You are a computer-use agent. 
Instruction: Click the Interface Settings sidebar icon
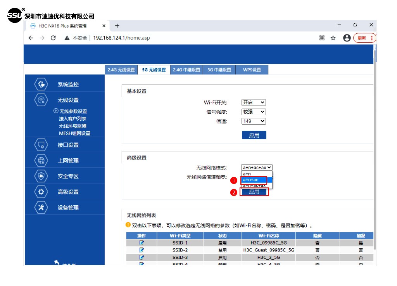pyautogui.click(x=41, y=145)
